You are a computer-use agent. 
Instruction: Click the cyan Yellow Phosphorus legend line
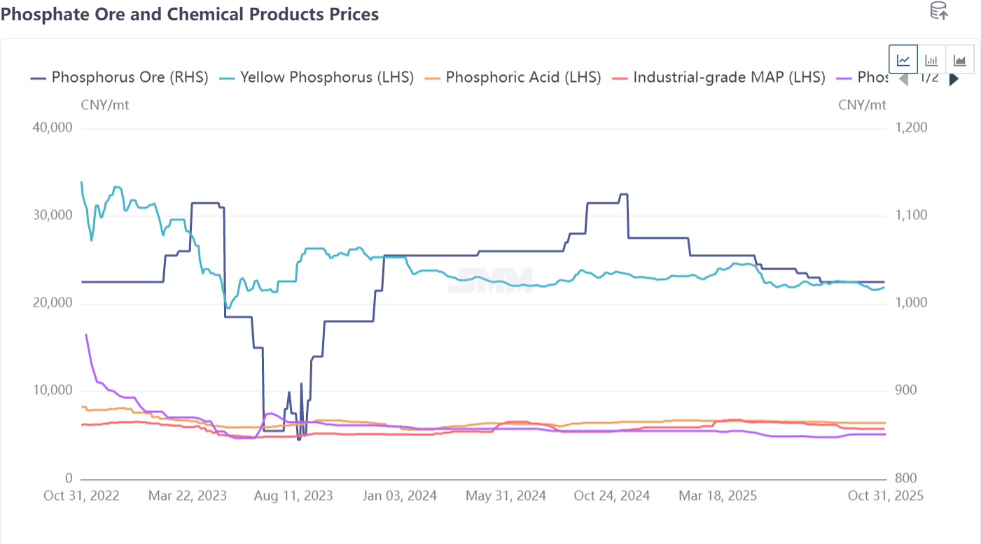tap(227, 78)
